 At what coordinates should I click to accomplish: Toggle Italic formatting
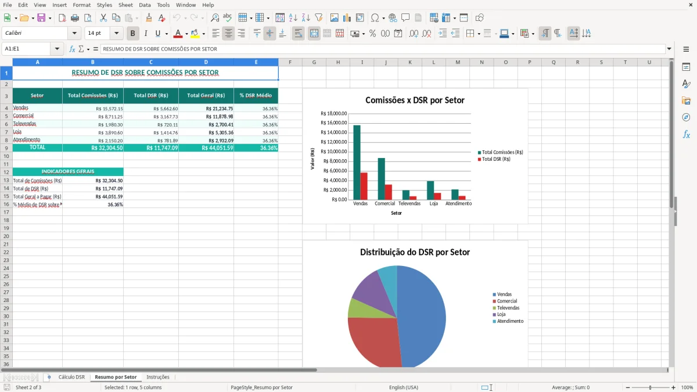pos(146,34)
